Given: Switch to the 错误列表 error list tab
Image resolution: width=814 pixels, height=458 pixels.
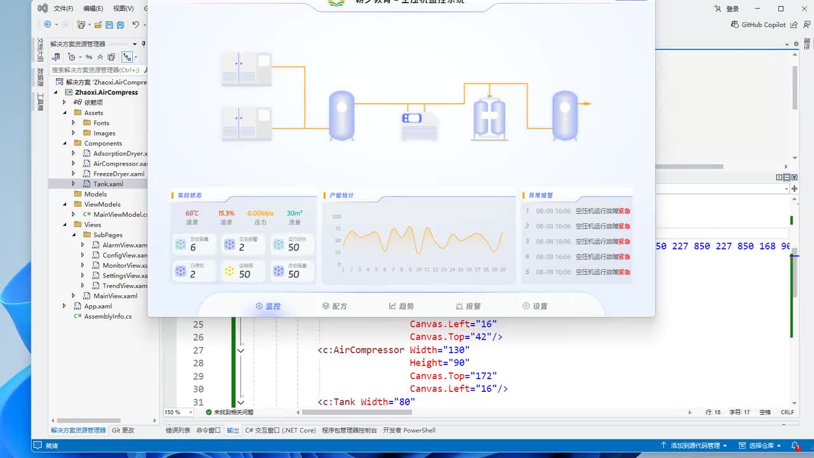Looking at the screenshot, I should pos(178,430).
